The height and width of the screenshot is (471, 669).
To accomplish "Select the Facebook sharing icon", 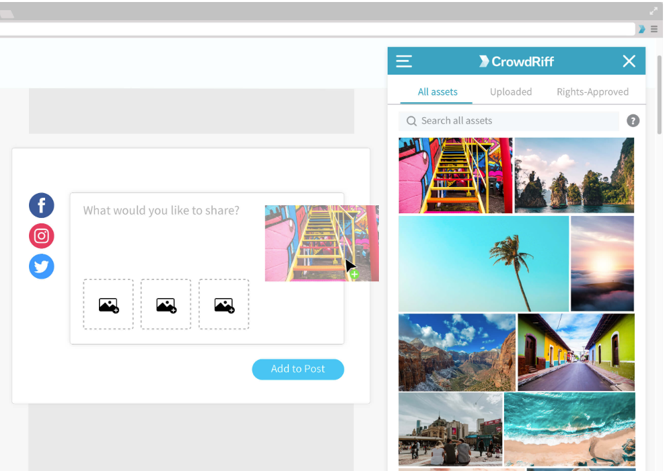I will pyautogui.click(x=41, y=205).
